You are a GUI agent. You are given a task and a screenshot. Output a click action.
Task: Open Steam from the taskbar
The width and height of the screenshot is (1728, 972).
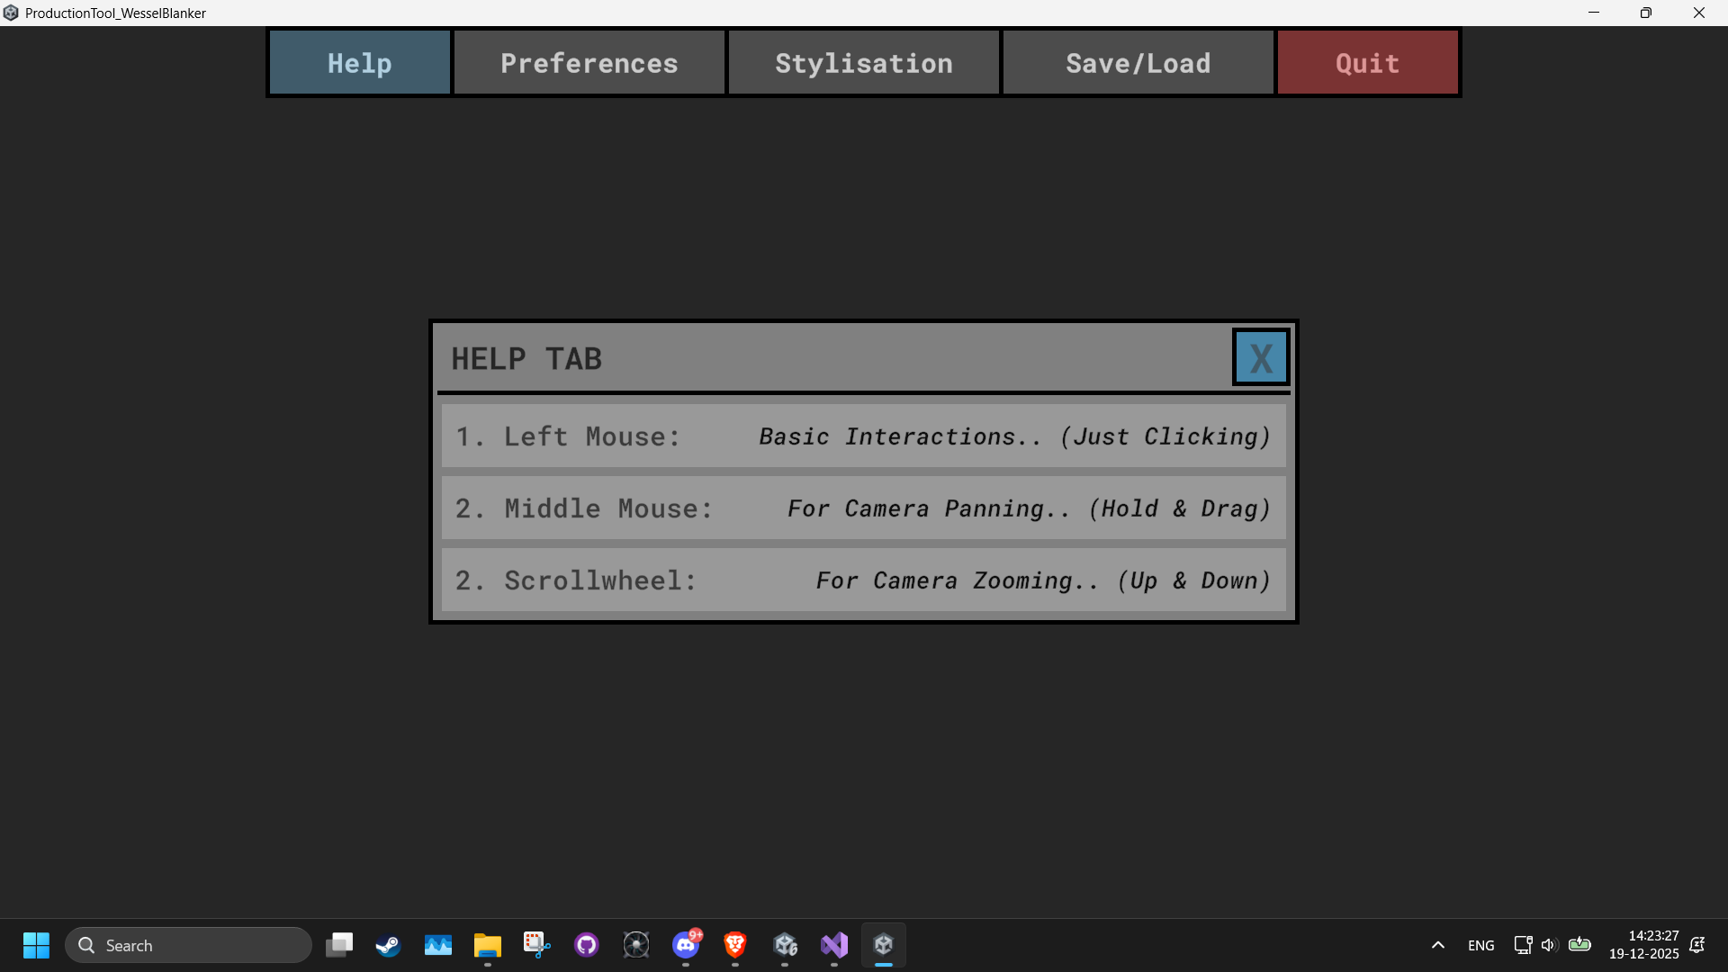(x=388, y=945)
